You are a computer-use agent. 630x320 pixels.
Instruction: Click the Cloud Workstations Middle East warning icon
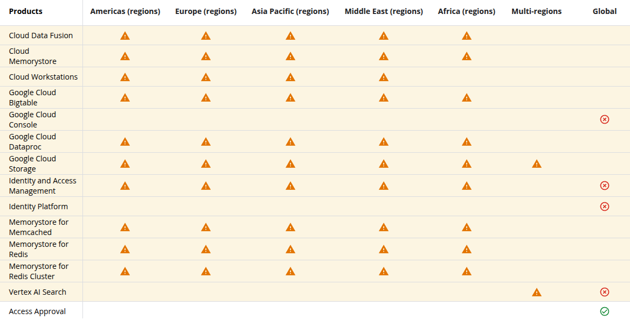[x=383, y=77]
